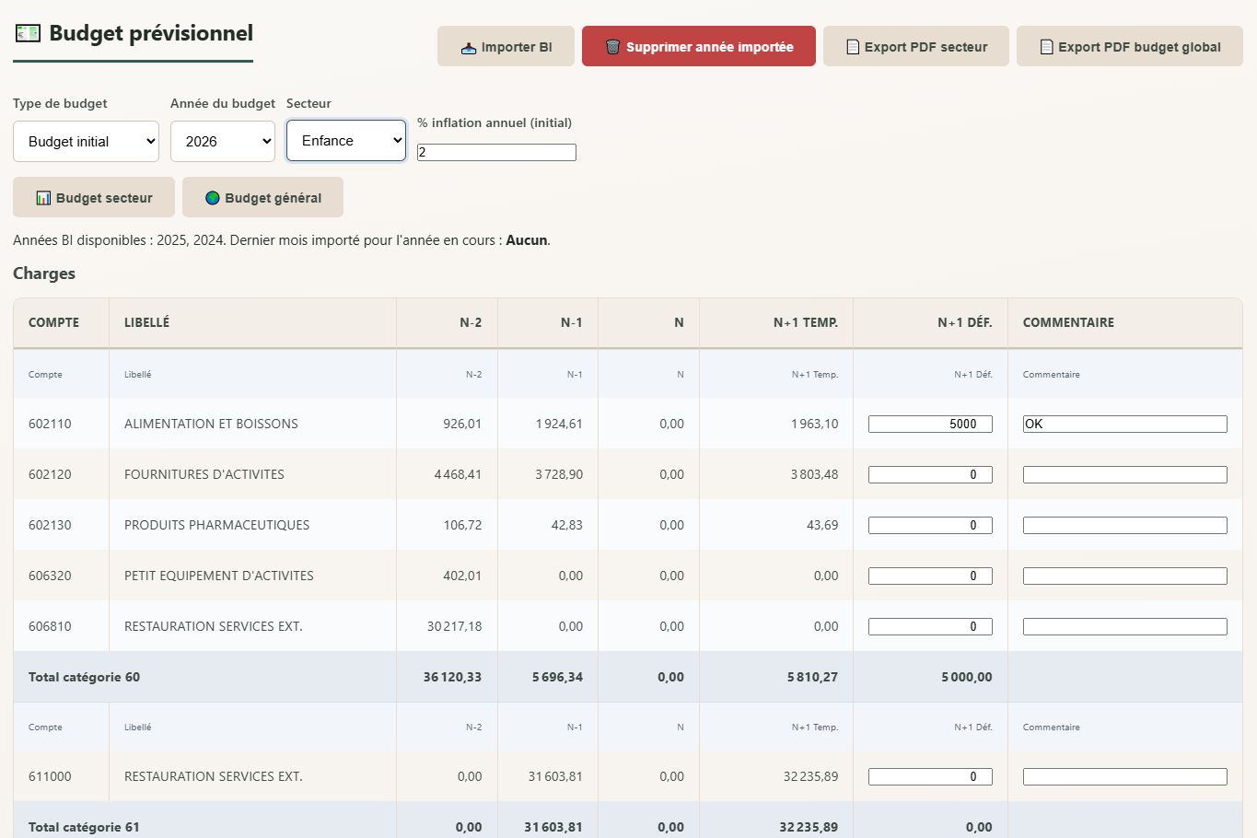Image resolution: width=1257 pixels, height=838 pixels.
Task: Click the commentaire field containing OK
Action: pos(1124,425)
